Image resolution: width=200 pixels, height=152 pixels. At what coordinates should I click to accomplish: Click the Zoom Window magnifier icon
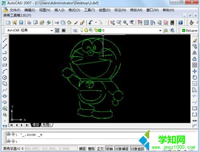pyautogui.click(x=125, y=22)
